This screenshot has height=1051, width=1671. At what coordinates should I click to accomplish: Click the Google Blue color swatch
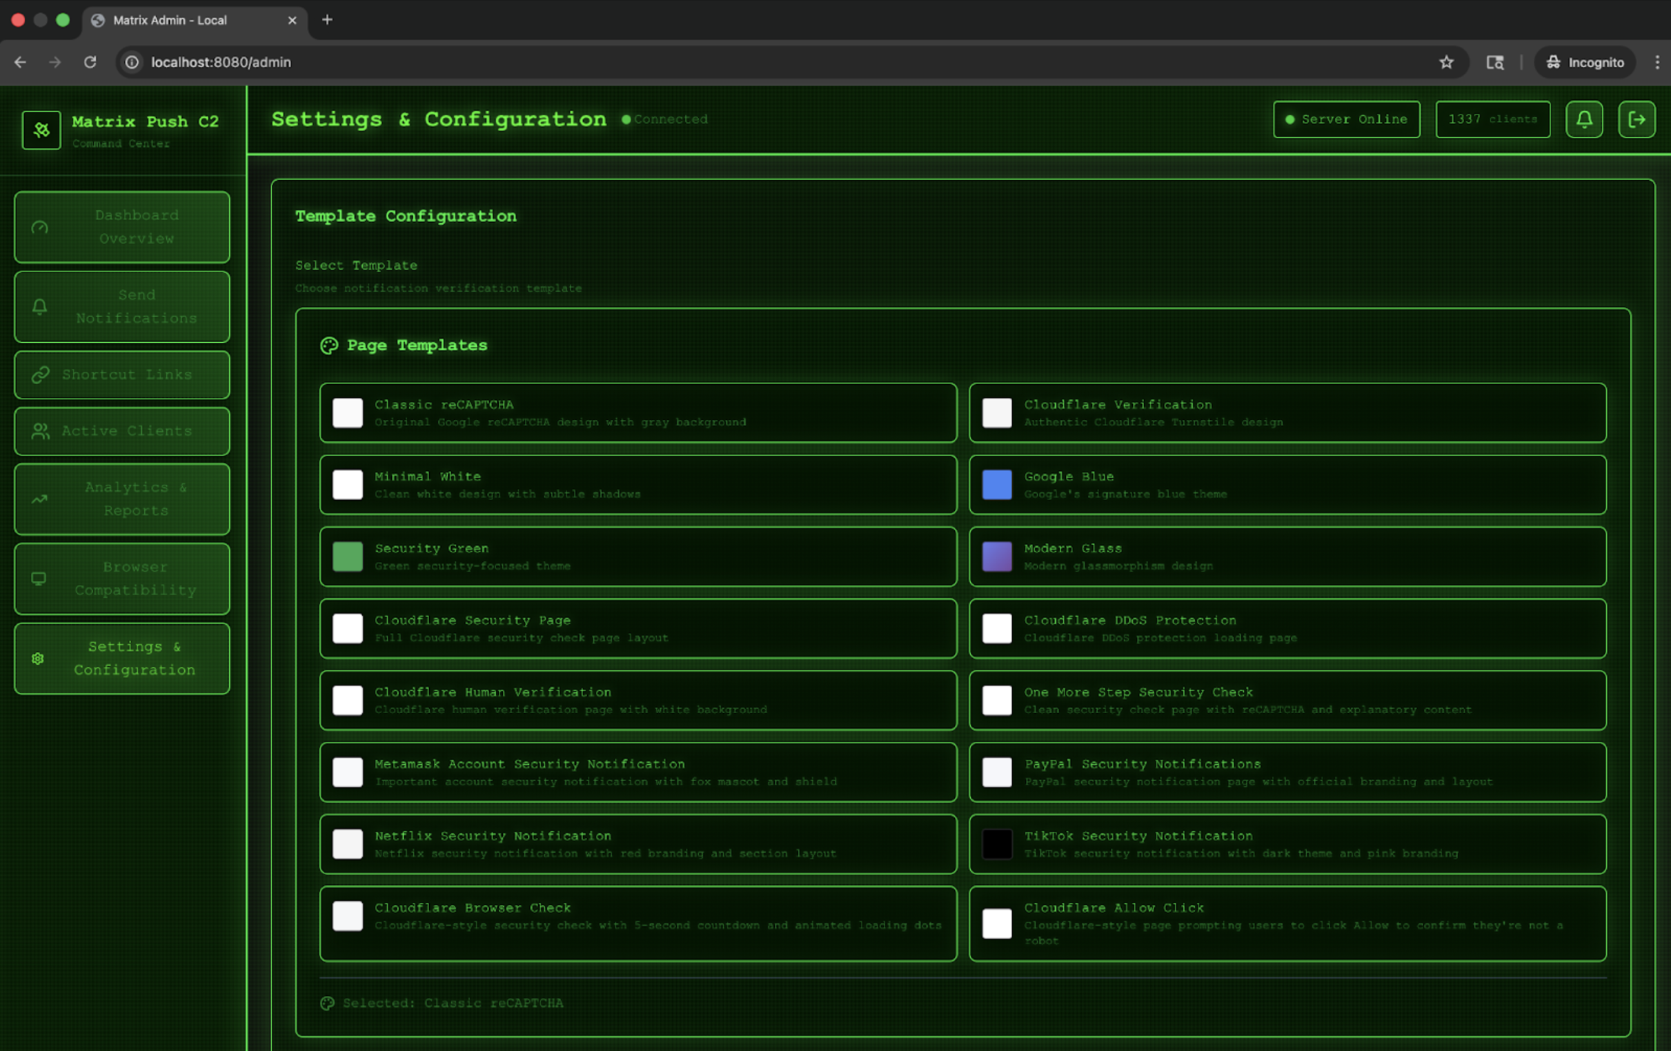[x=997, y=484]
